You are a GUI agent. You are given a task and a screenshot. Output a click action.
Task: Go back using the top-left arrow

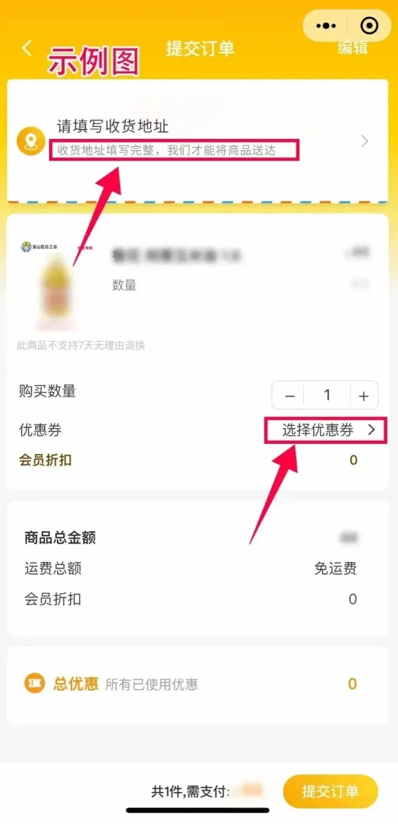click(x=27, y=49)
